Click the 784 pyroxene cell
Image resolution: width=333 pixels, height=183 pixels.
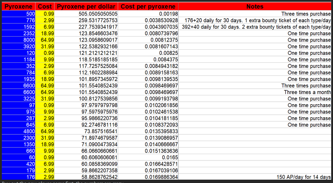point(19,72)
